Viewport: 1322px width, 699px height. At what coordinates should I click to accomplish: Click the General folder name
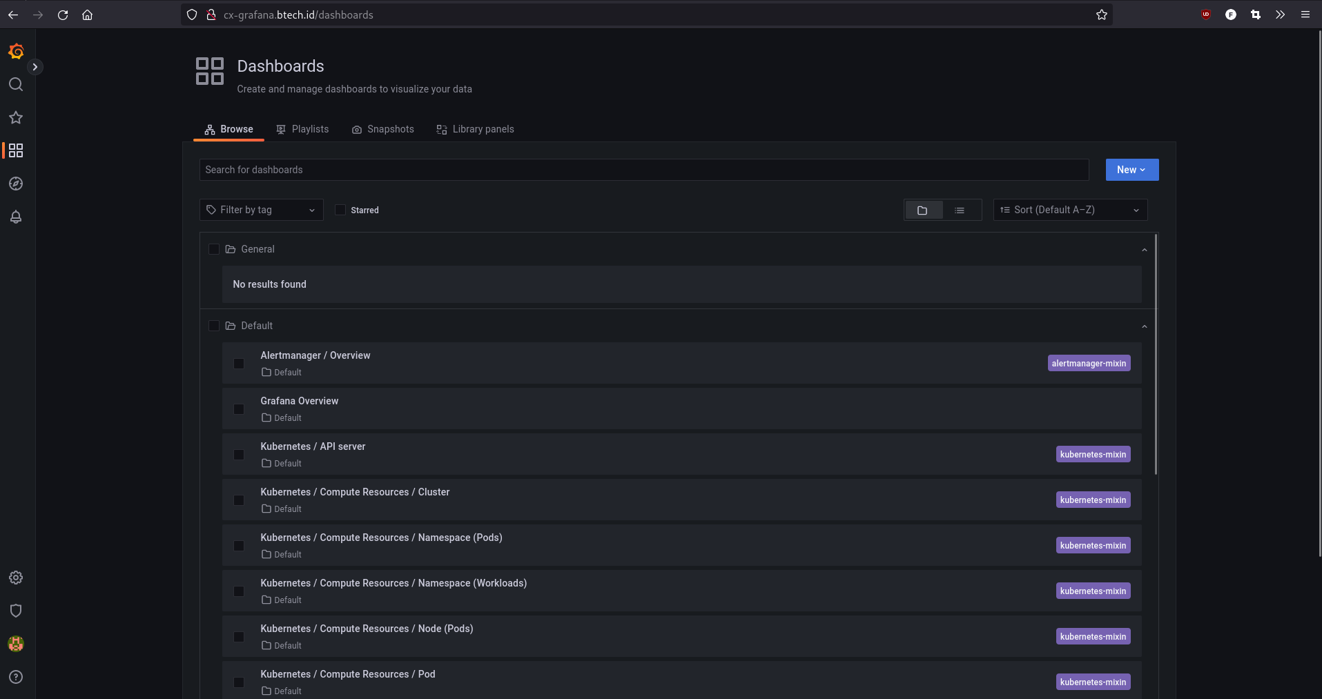click(x=257, y=249)
